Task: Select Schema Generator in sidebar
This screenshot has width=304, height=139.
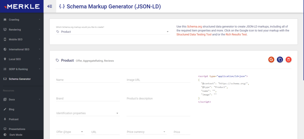Action: coord(22,79)
